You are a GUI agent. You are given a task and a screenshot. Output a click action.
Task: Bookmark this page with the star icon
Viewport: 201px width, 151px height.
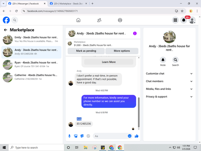click(182, 11)
